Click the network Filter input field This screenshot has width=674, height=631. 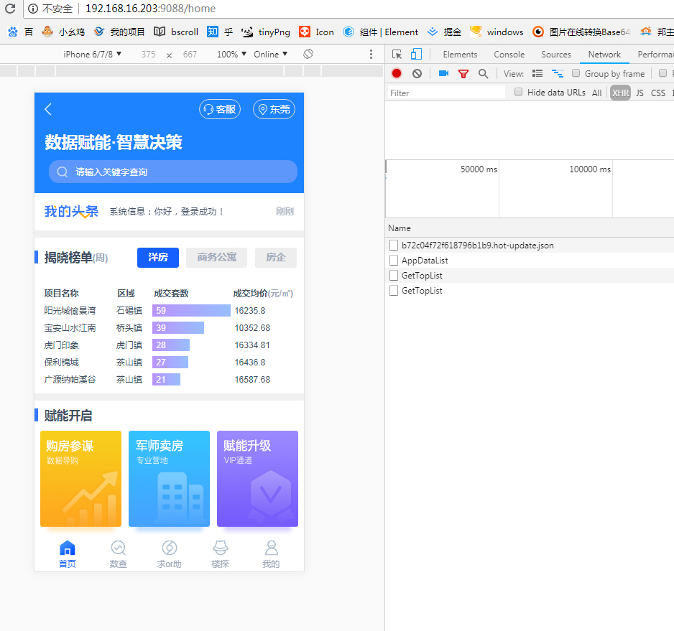pyautogui.click(x=446, y=93)
